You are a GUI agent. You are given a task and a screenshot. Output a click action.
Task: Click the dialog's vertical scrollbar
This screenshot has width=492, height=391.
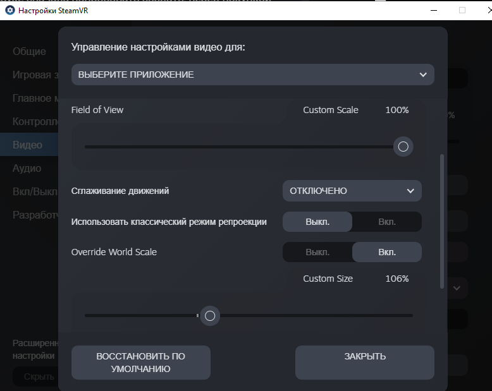[x=442, y=221]
